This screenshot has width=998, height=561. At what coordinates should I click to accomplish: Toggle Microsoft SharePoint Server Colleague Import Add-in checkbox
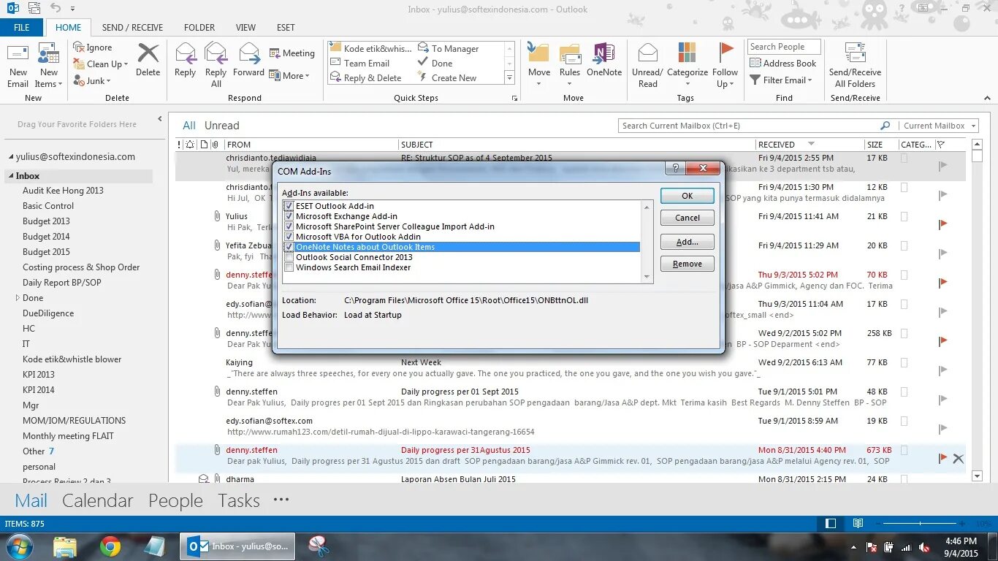(x=289, y=226)
